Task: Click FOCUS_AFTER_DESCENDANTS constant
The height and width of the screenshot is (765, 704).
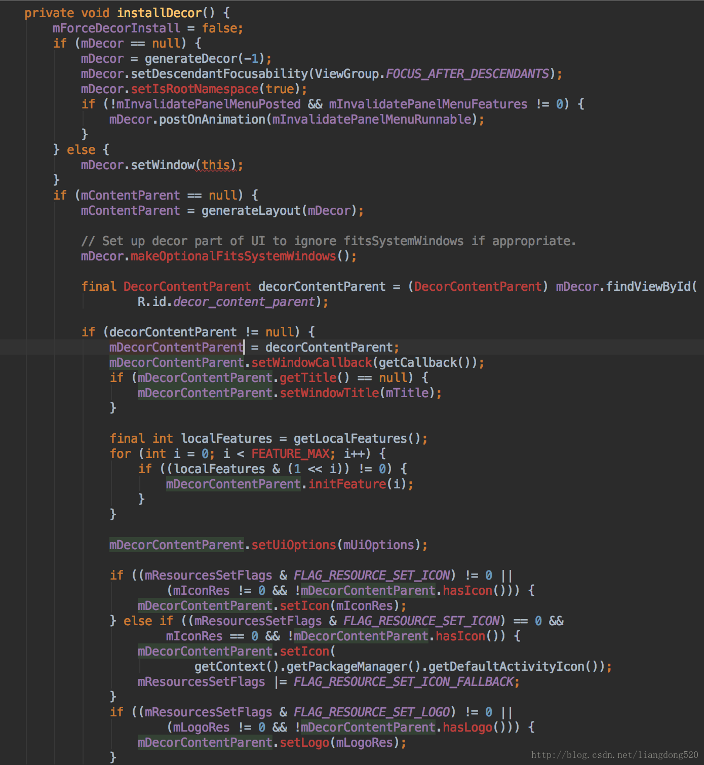Action: [x=467, y=74]
